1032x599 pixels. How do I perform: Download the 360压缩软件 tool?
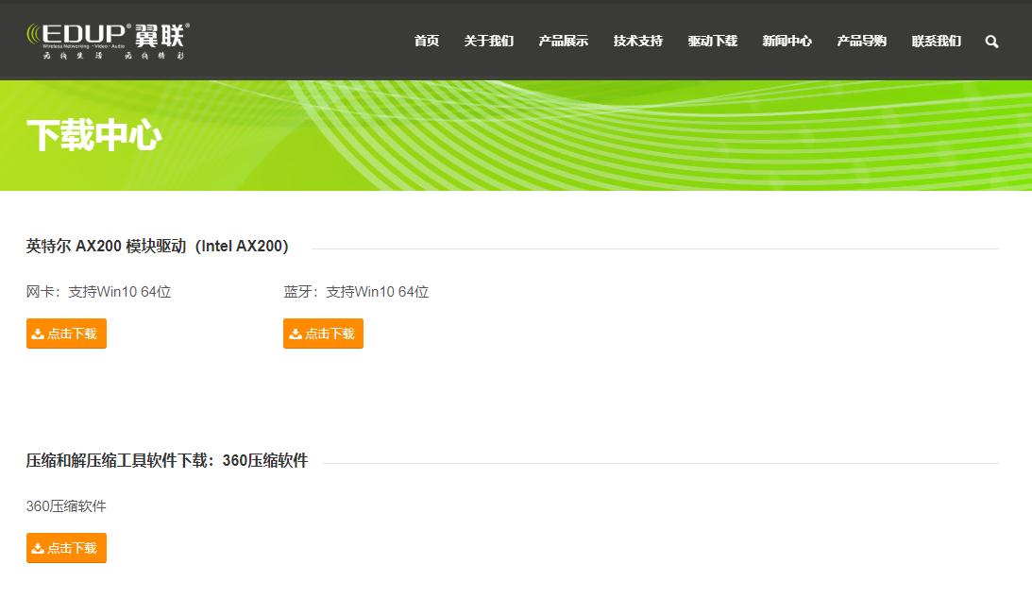tap(66, 548)
